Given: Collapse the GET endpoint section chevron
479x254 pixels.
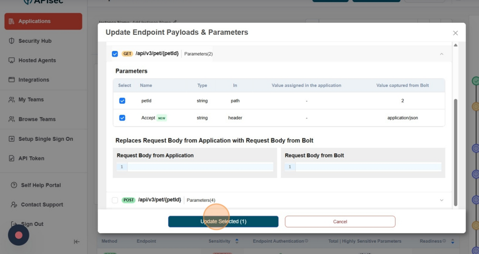Looking at the screenshot, I should pos(441,54).
